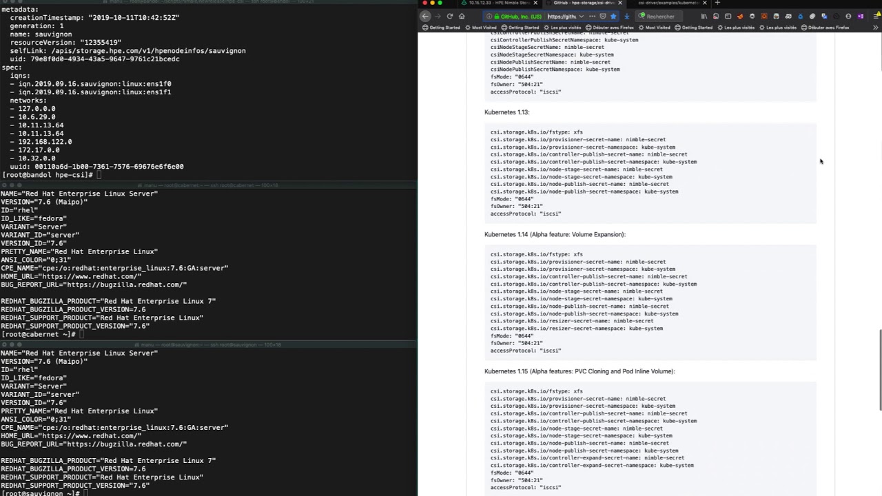Save page to Pocket
Image resolution: width=882 pixels, height=496 pixels.
coord(602,17)
